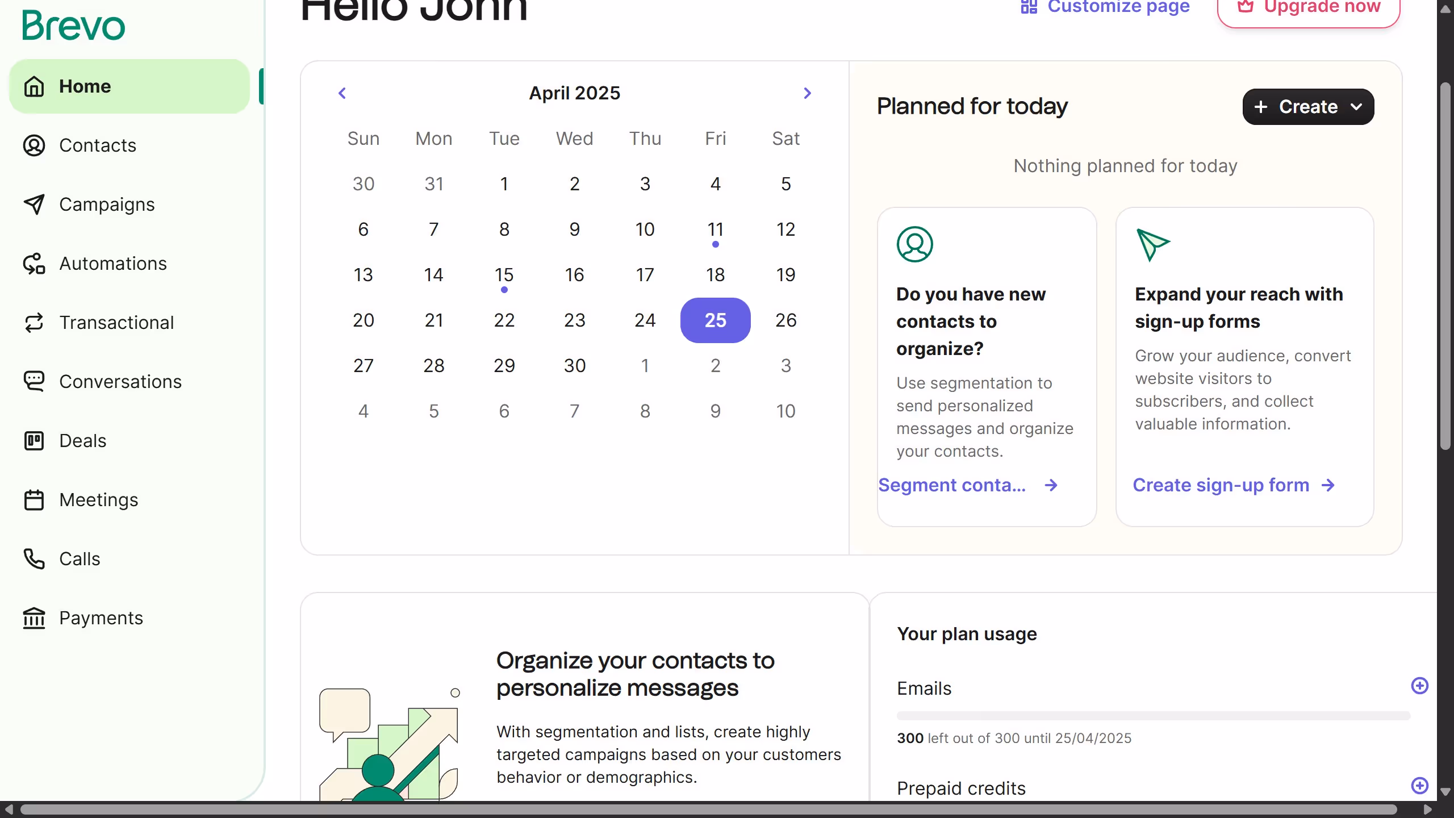Go to previous month in calendar
This screenshot has height=818, width=1454.
pyautogui.click(x=342, y=93)
